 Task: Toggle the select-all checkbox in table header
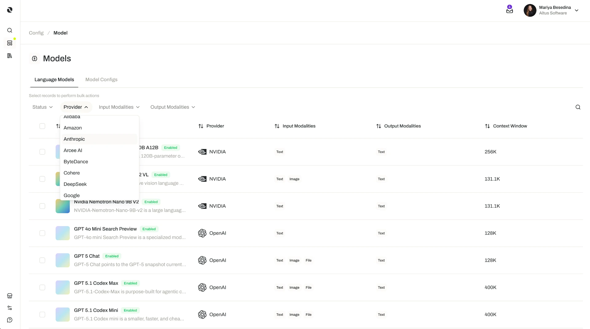click(42, 126)
